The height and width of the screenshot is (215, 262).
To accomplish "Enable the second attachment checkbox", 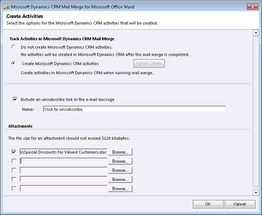I will click(x=14, y=161).
